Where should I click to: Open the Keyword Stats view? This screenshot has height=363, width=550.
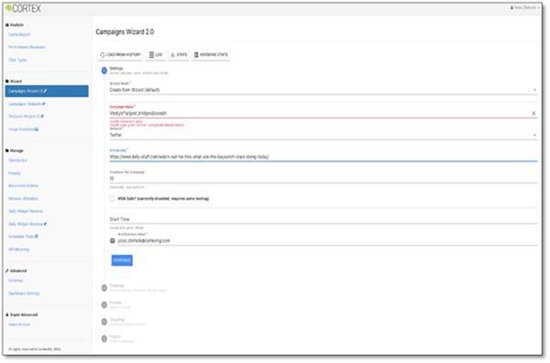pos(211,55)
